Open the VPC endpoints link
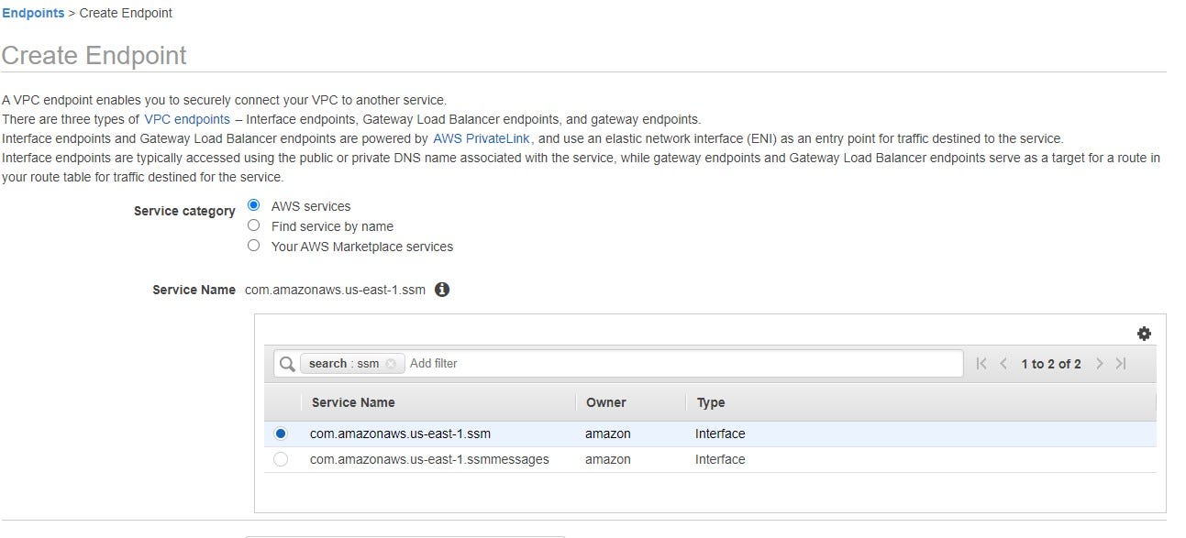 click(187, 119)
